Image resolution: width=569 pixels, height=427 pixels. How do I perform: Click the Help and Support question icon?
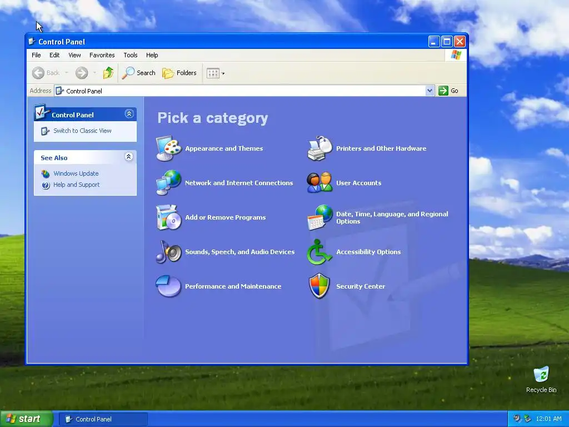click(46, 185)
